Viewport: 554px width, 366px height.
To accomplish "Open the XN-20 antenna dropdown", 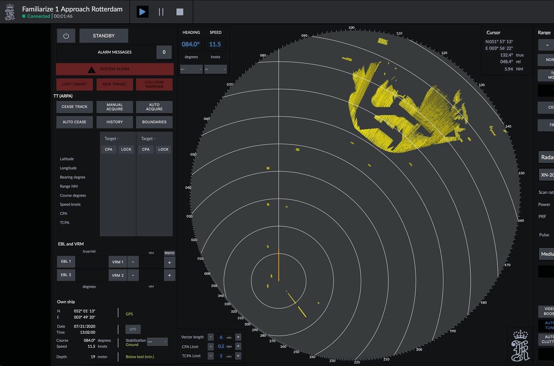I will [x=546, y=175].
